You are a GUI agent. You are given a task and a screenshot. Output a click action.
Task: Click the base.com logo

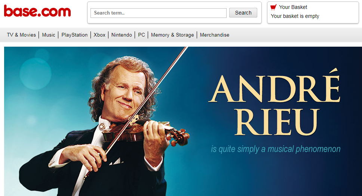coord(37,11)
